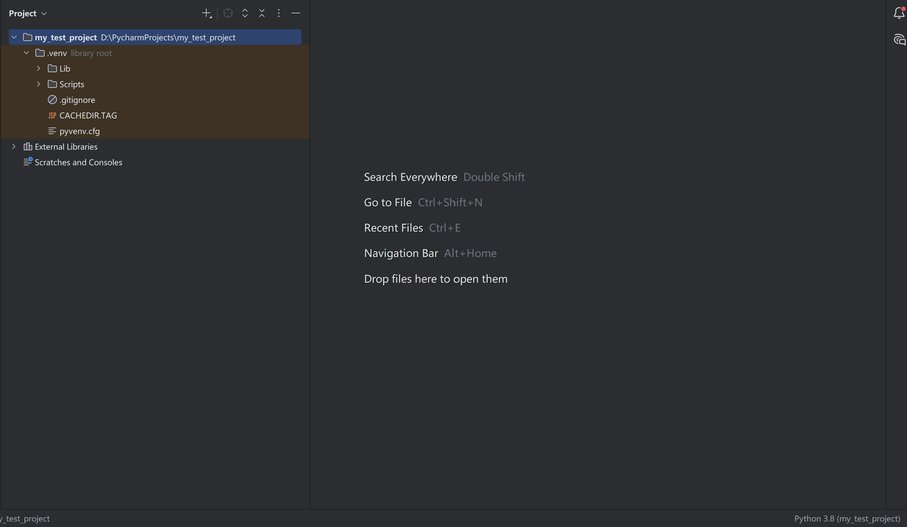Expand the Lib folder
This screenshot has height=527, width=907.
click(38, 68)
